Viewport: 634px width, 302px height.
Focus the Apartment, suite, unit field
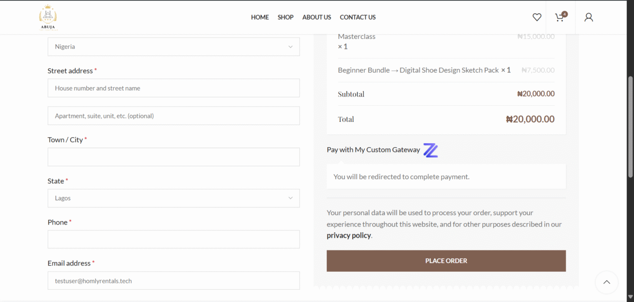[x=174, y=116]
